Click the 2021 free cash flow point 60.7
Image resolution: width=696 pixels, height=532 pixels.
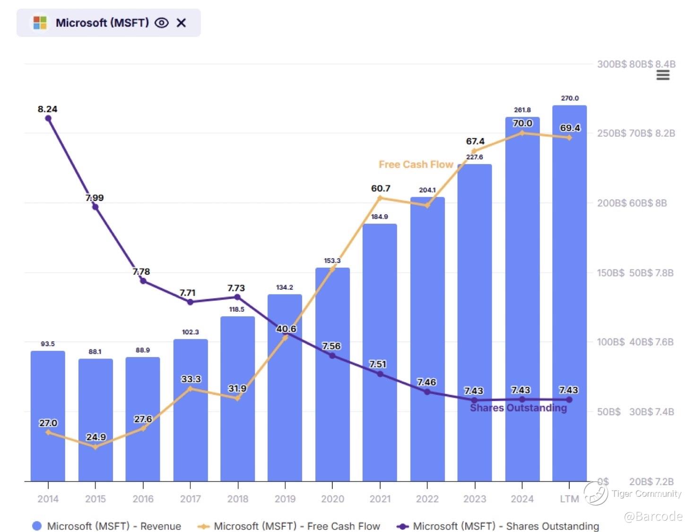(380, 198)
